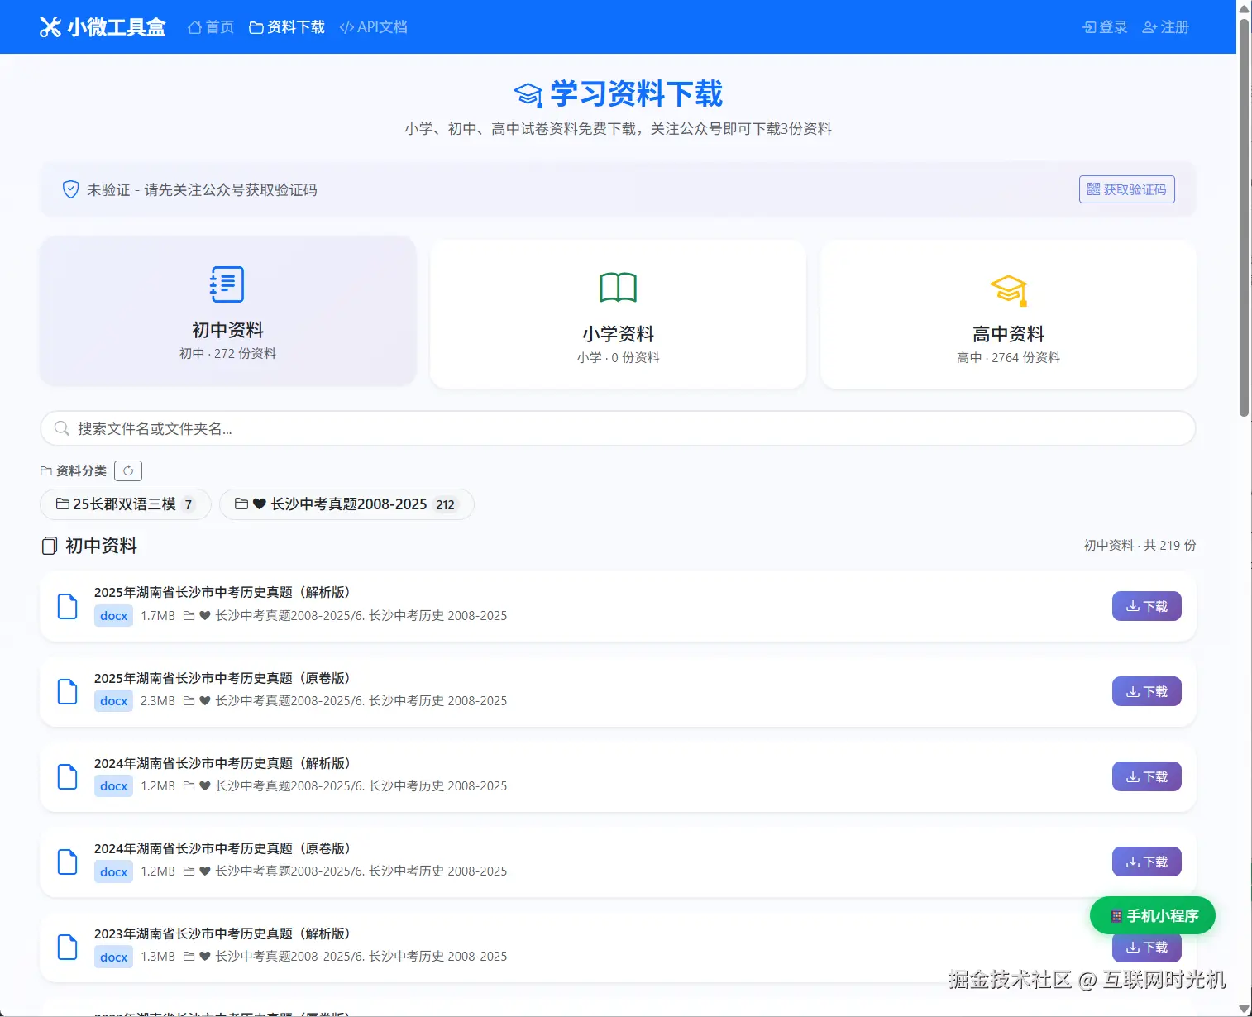Download 2024年历史真题（原卷版）

pyautogui.click(x=1146, y=862)
